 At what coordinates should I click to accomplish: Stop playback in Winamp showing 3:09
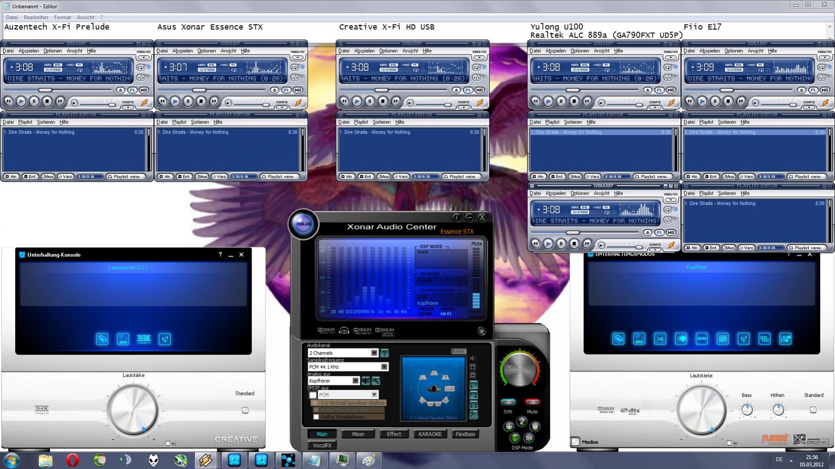coord(728,102)
